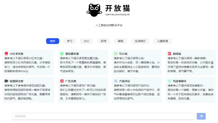Screen dimensions: 218x123
Task: Click the 短视频文案 video camera icon
Action: click(x=6, y=81)
